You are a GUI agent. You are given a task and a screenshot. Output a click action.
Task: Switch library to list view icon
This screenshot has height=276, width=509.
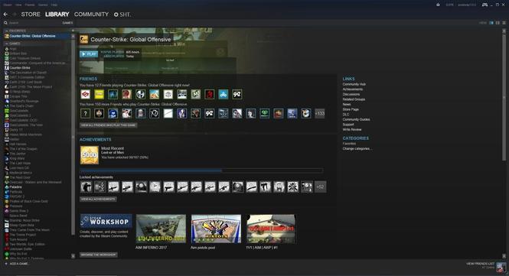498,23
